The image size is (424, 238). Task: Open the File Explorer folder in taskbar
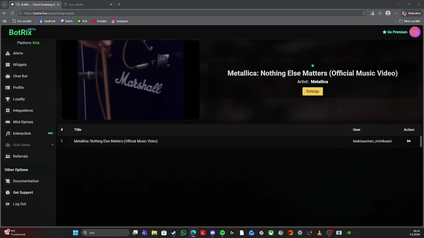point(154,233)
